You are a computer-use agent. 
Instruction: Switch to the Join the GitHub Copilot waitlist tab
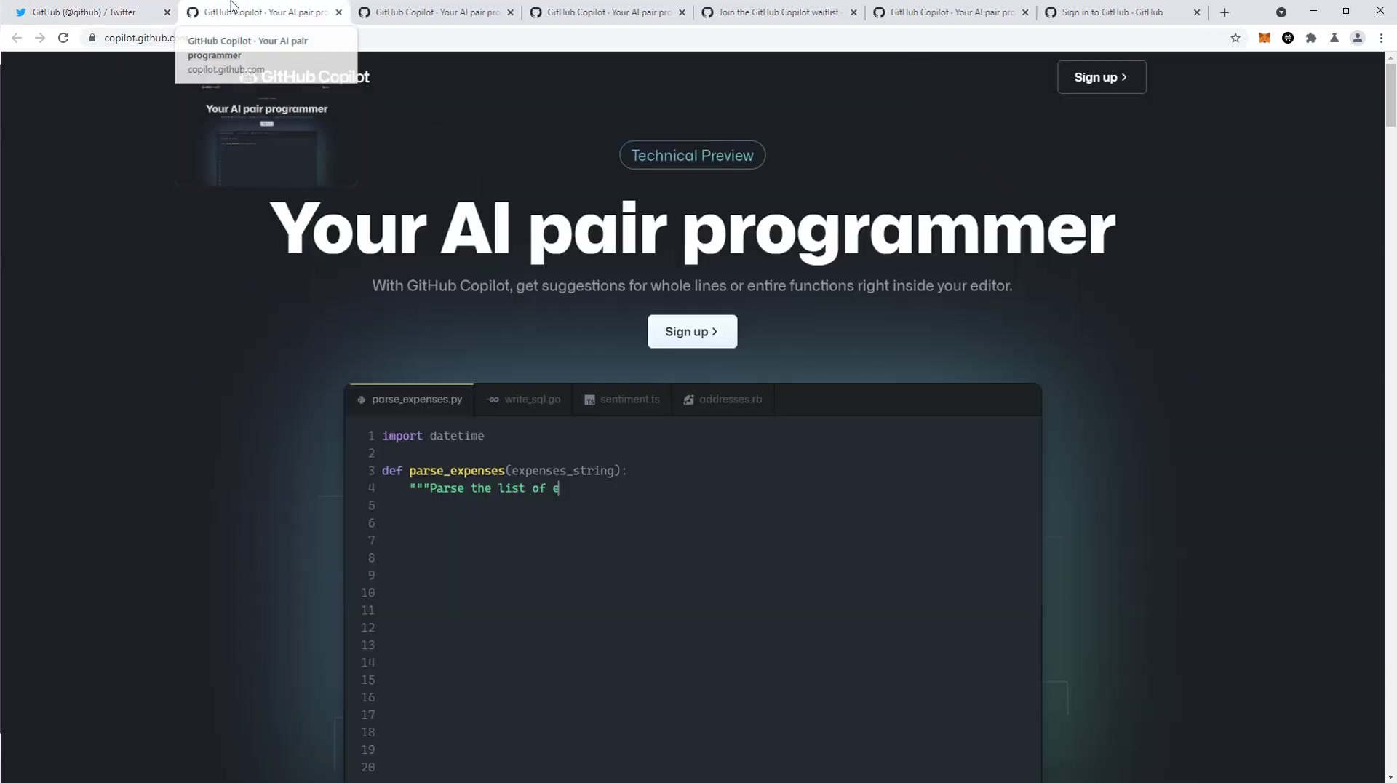779,12
